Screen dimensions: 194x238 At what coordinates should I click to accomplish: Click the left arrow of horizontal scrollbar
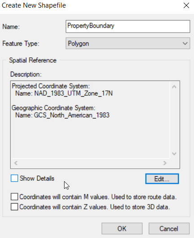(x=16, y=163)
